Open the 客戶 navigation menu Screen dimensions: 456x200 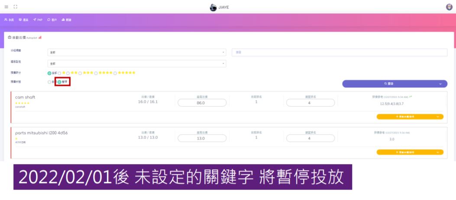[52, 20]
